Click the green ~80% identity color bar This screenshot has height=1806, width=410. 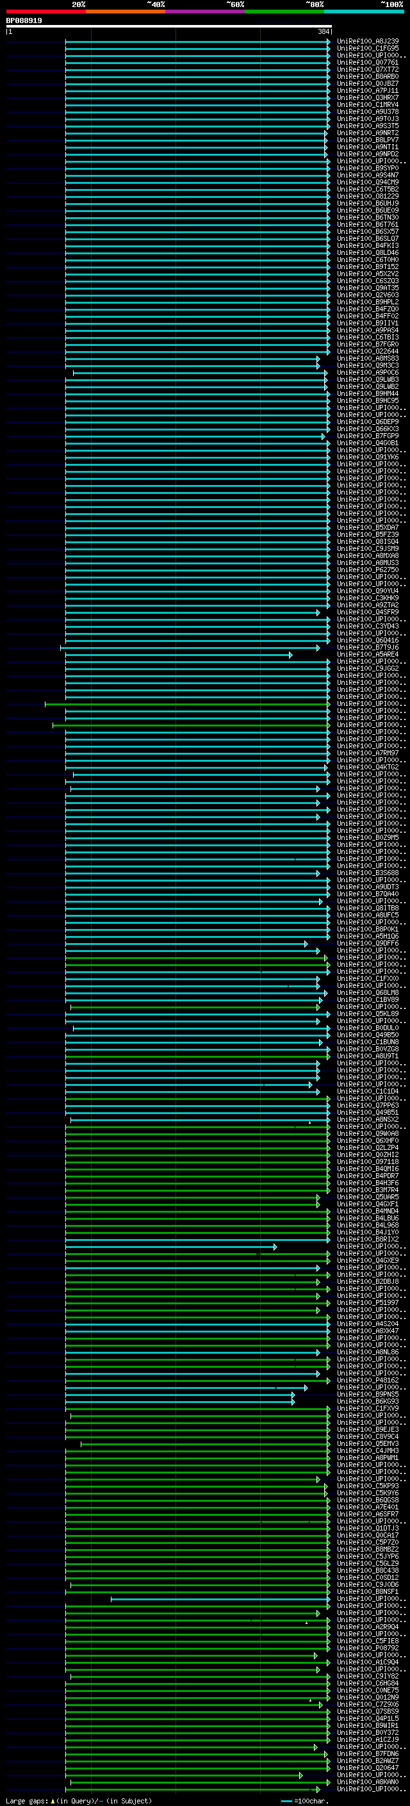click(x=284, y=12)
